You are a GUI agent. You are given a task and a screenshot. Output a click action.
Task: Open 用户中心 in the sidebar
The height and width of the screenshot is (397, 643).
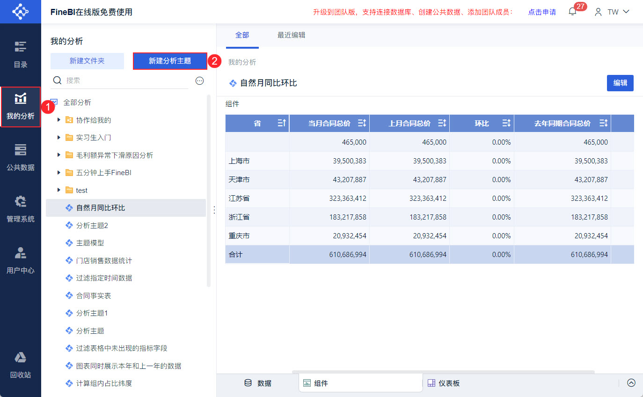coord(21,261)
